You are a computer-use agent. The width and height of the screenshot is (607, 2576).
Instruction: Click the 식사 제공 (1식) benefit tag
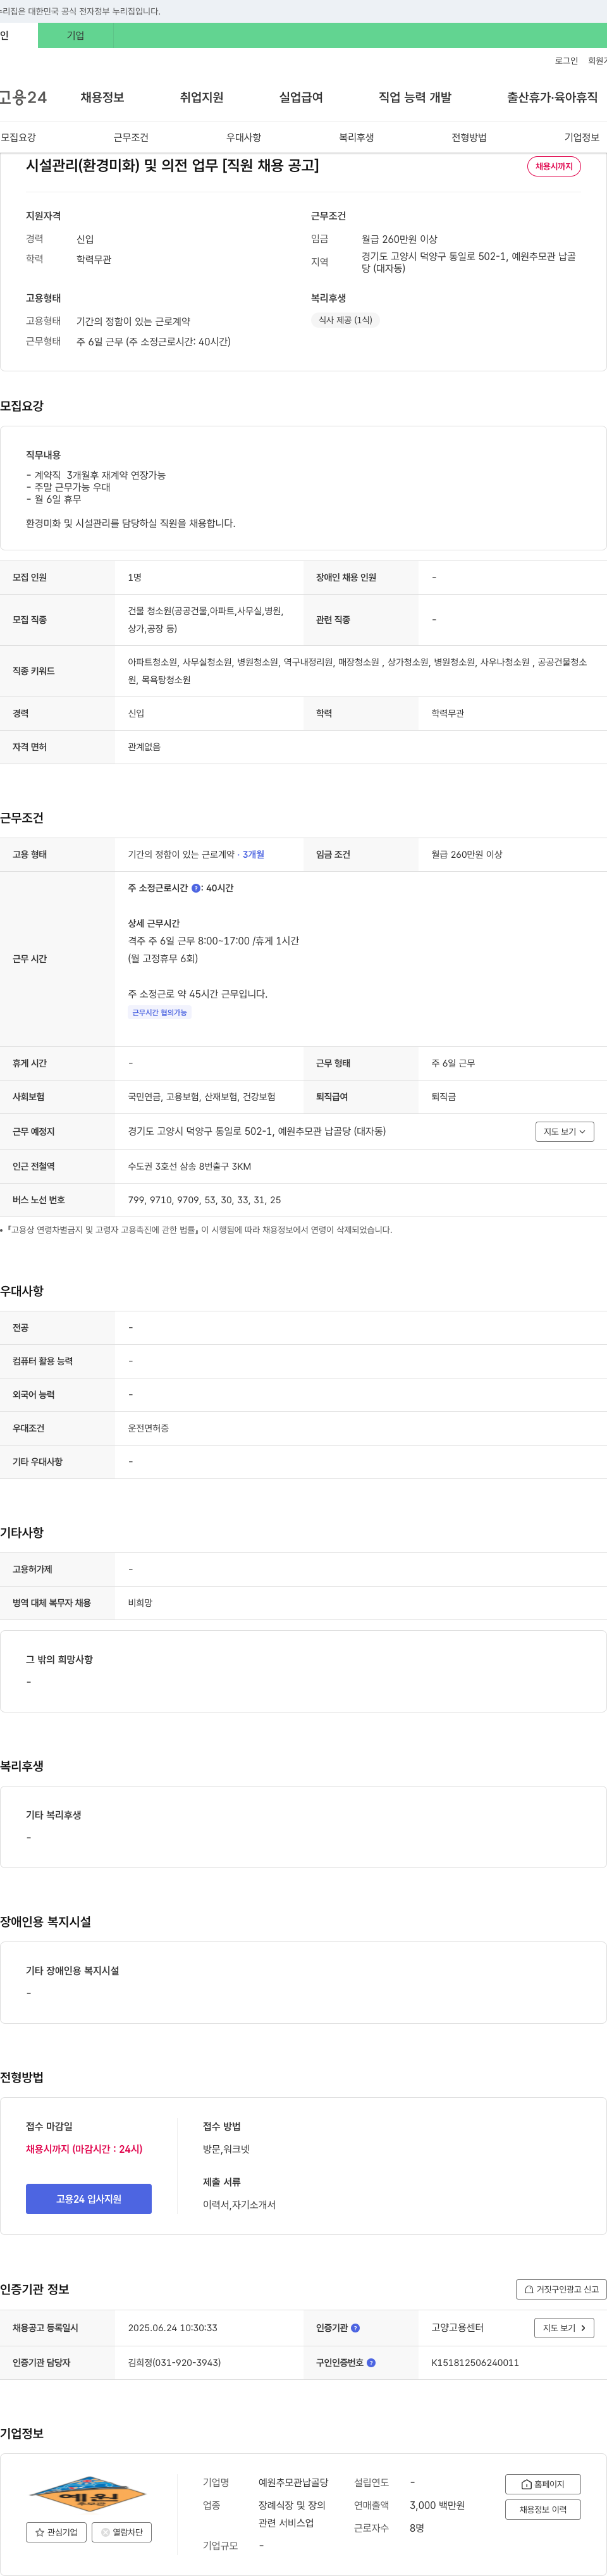[345, 320]
